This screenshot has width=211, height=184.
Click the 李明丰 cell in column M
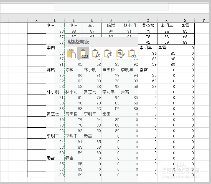click(74, 136)
